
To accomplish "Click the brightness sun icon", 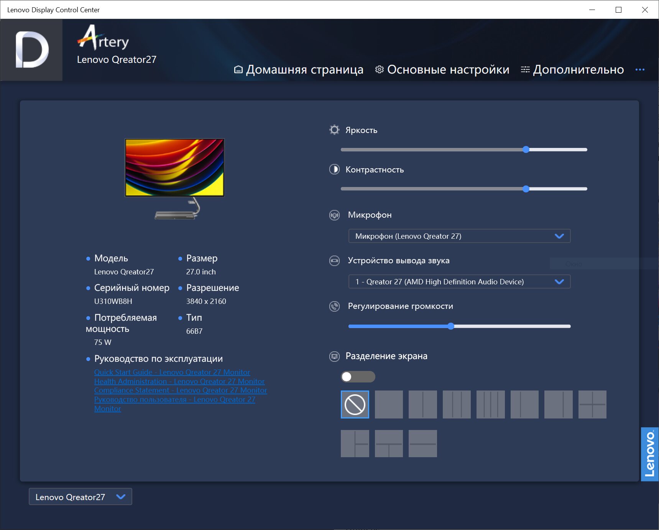I will (x=334, y=130).
